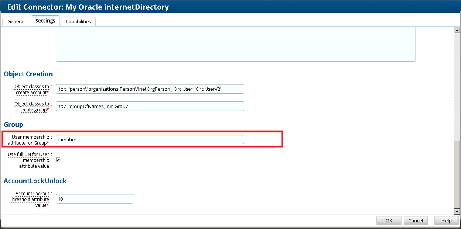This screenshot has width=461, height=229.
Task: Click the object classes to create group field
Action: pos(150,106)
